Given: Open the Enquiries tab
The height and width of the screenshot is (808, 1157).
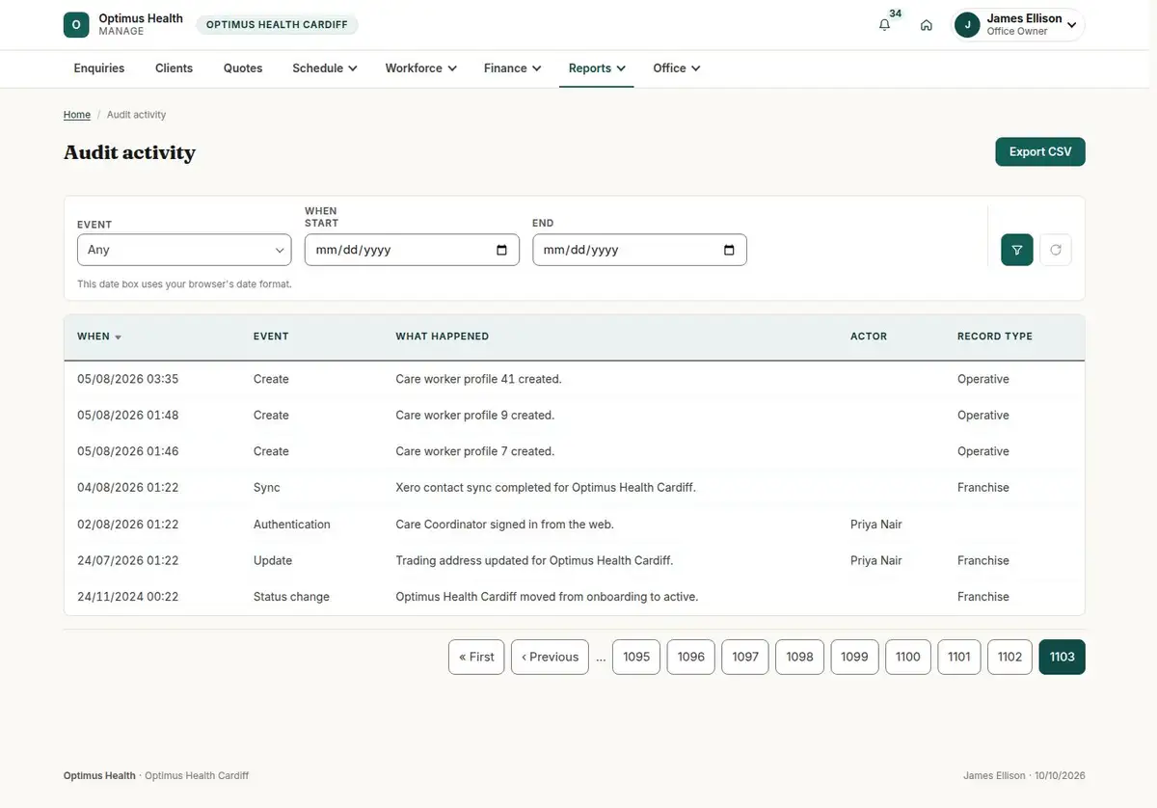Looking at the screenshot, I should click(99, 68).
